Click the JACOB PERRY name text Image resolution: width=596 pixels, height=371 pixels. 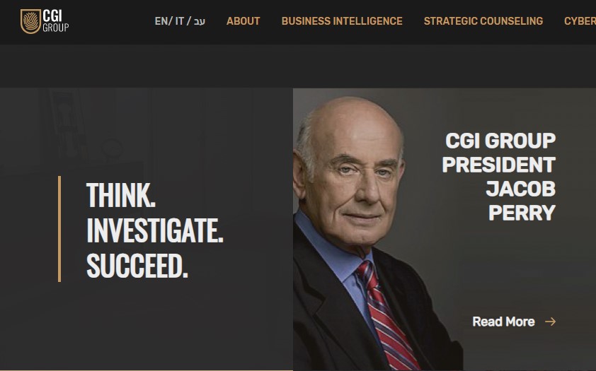pyautogui.click(x=521, y=201)
